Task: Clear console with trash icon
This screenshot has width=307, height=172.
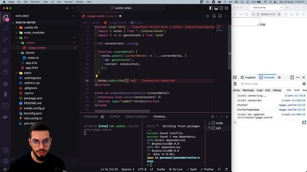Action: [235, 84]
